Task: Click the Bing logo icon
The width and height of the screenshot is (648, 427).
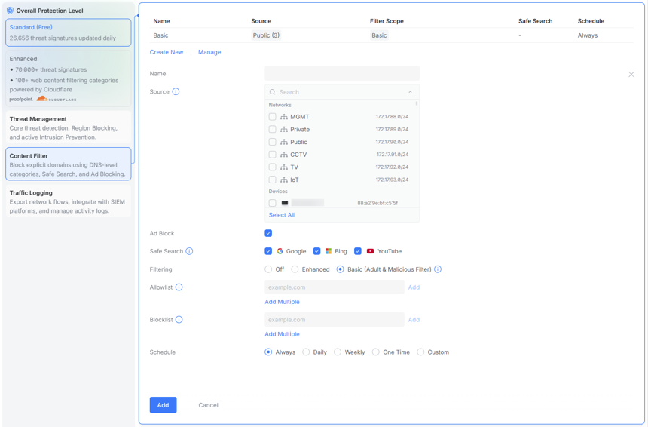Action: pos(329,251)
